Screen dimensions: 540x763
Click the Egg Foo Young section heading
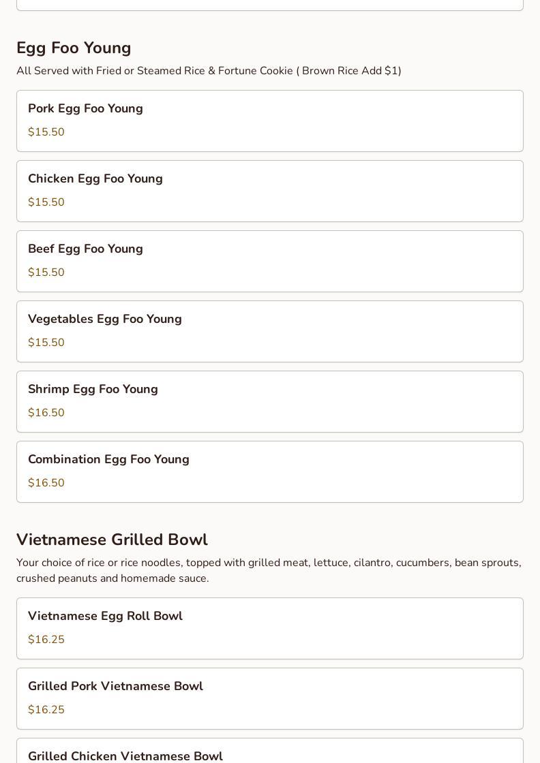point(74,48)
